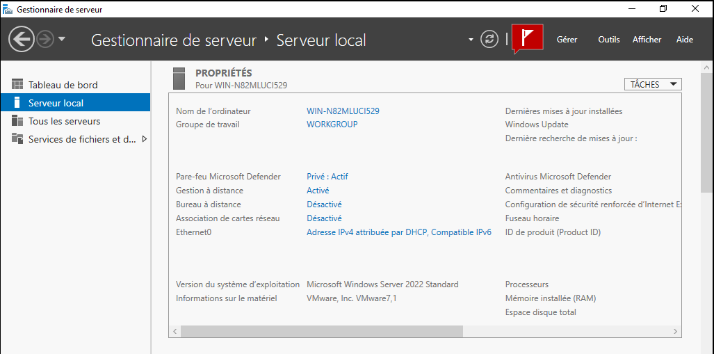This screenshot has height=354, width=714.
Task: Click the Antivirus Microsoft Defender label
Action: [558, 177]
